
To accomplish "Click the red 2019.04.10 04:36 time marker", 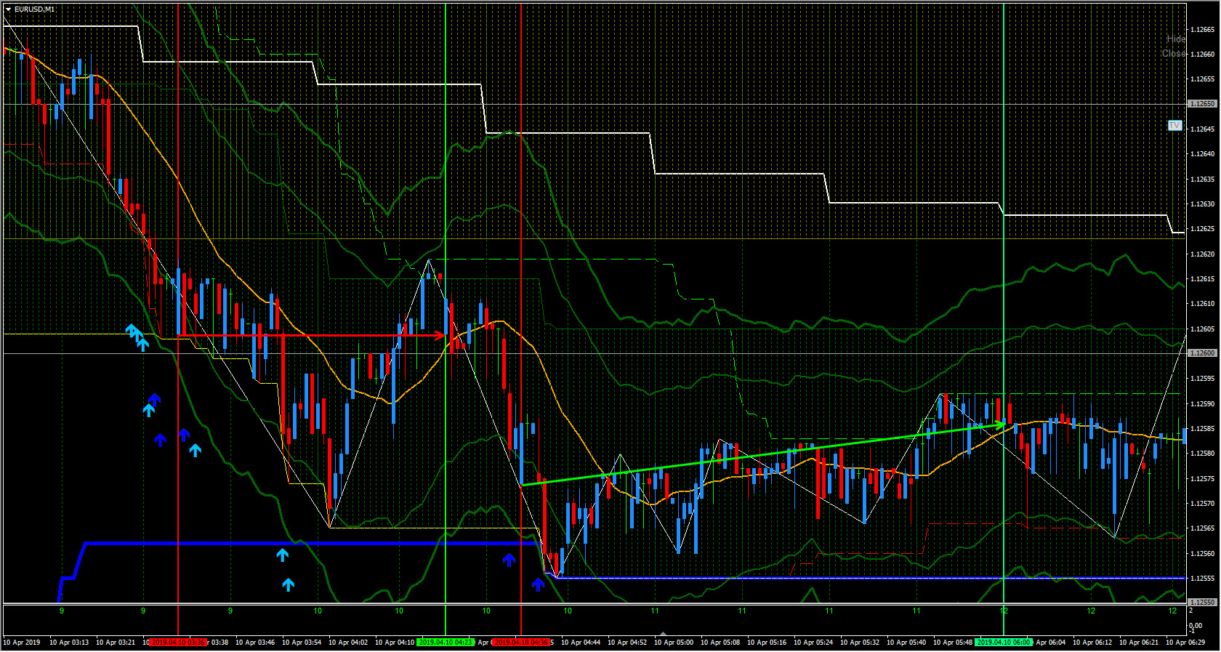I will tap(521, 643).
